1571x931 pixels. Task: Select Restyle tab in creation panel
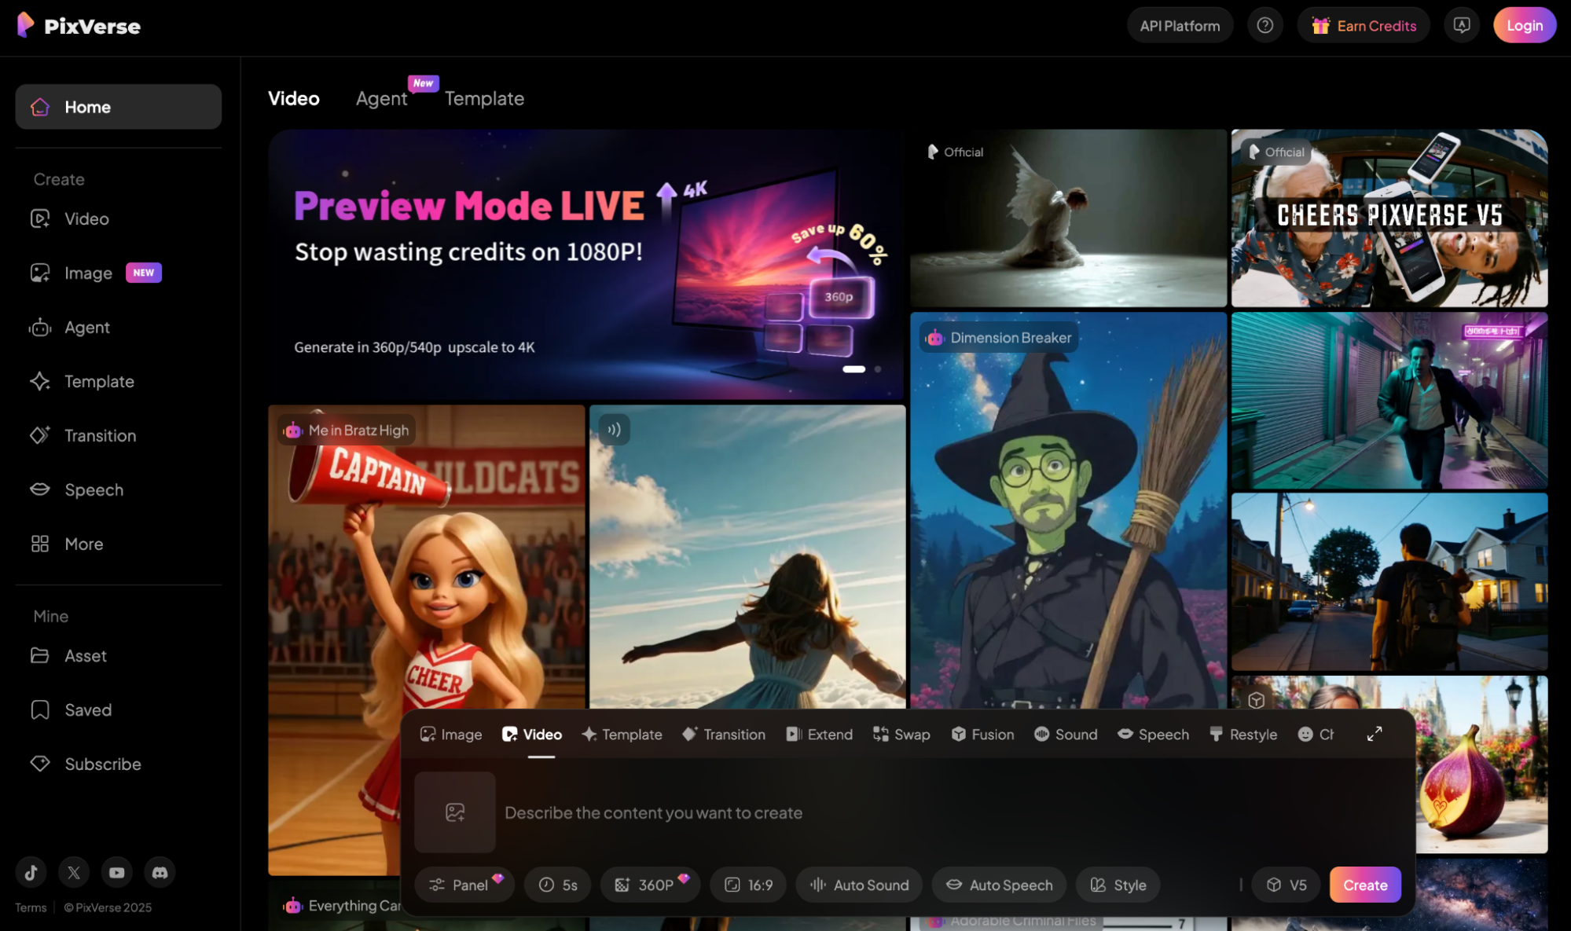click(1243, 734)
